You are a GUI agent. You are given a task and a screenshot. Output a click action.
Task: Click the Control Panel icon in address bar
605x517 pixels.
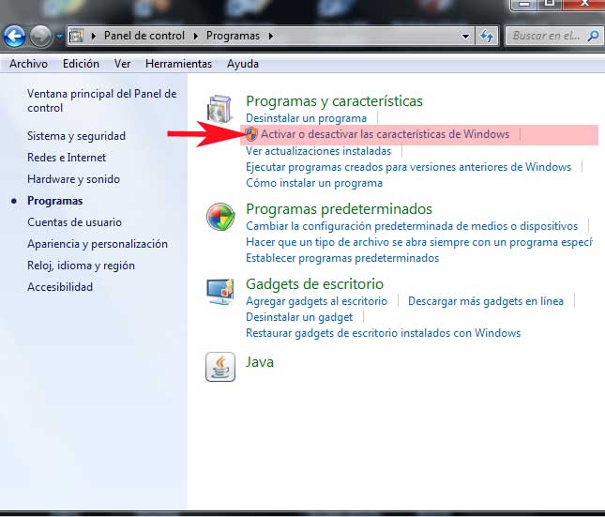coord(76,36)
